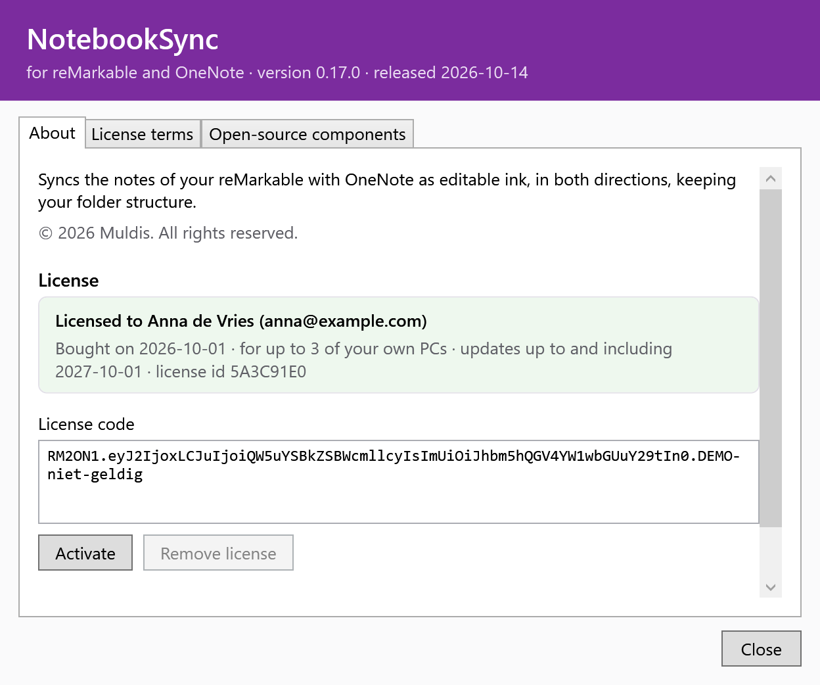820x685 pixels.
Task: Click the '© 2026 Muldis. All rights reserved.' text
Action: [x=168, y=233]
